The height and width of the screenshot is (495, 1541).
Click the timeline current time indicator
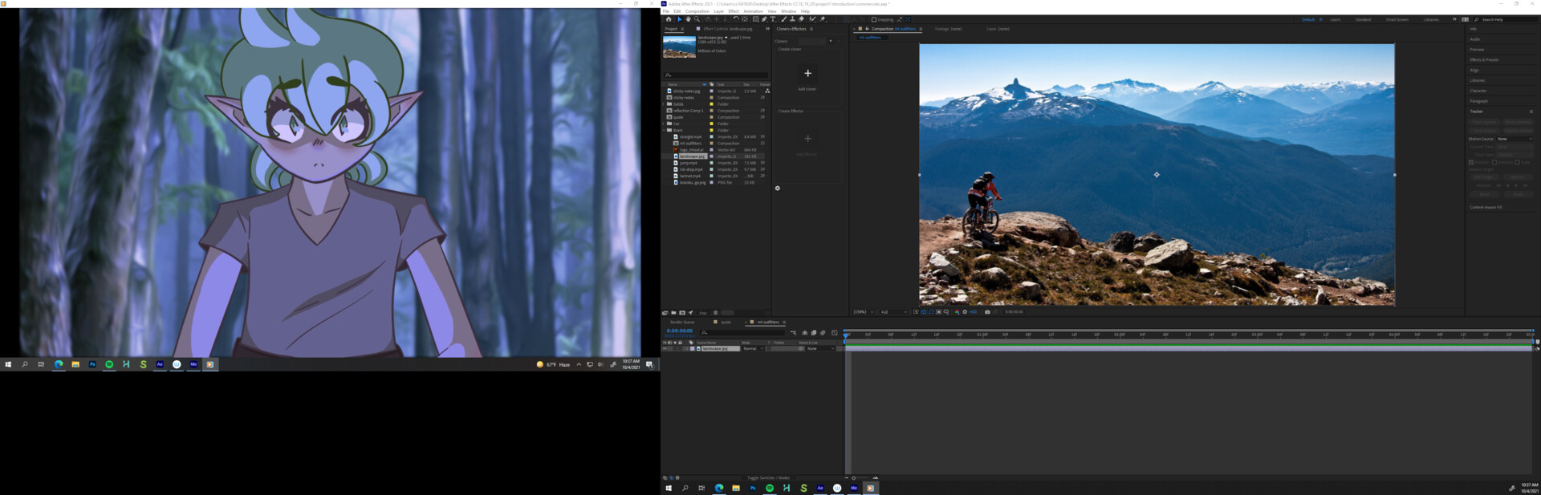846,335
